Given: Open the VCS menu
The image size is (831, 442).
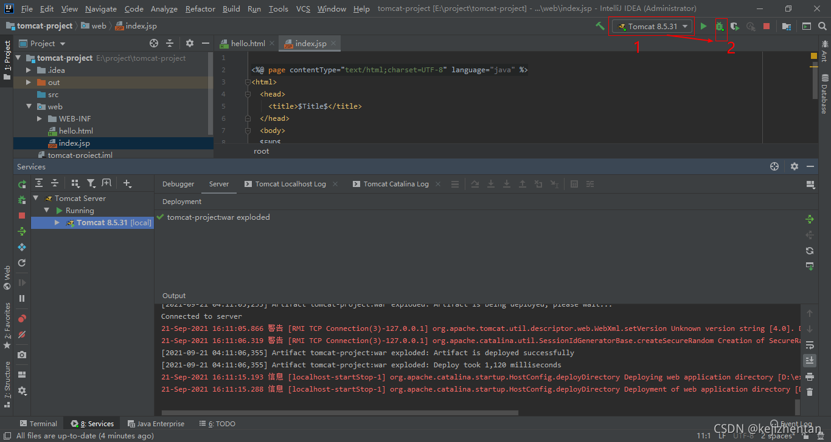Looking at the screenshot, I should 303,8.
